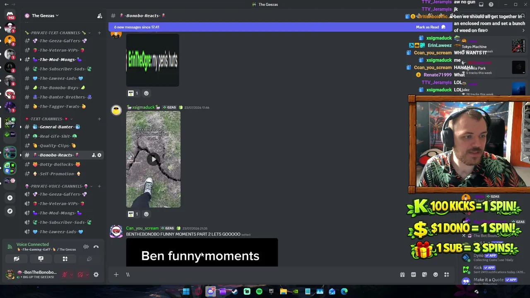The width and height of the screenshot is (530, 298).
Task: Open Epic Games Launcher from the taskbar
Action: pos(271,291)
